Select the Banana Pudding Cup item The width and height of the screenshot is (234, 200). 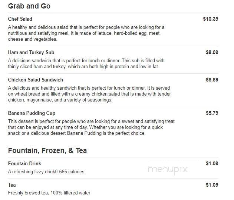(x=32, y=113)
